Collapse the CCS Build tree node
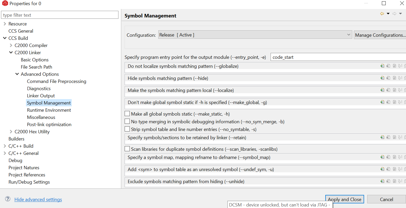 tap(5, 38)
